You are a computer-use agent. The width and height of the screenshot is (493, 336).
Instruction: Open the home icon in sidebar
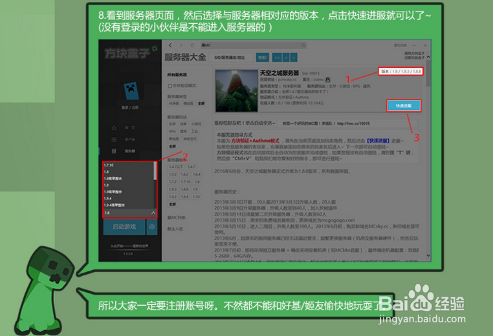pos(114,128)
